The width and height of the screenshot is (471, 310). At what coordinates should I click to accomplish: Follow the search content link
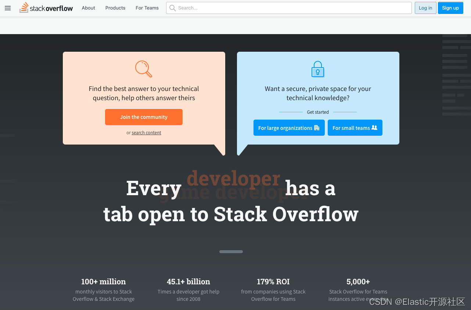146,133
